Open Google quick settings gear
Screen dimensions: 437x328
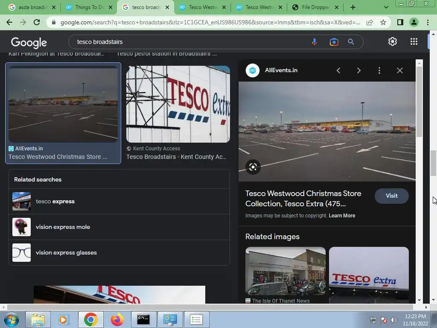pyautogui.click(x=393, y=41)
